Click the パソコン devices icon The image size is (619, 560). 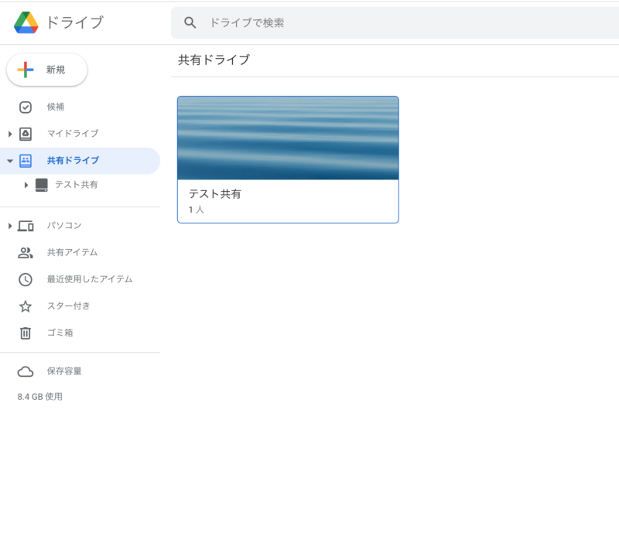coord(26,226)
